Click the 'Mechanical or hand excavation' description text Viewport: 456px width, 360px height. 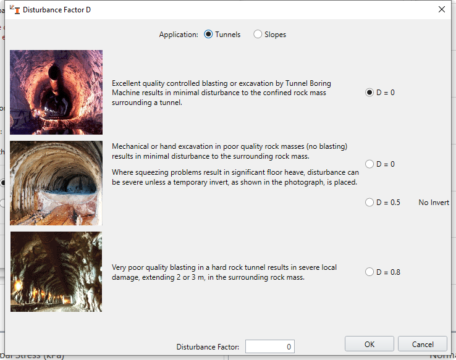(230, 151)
